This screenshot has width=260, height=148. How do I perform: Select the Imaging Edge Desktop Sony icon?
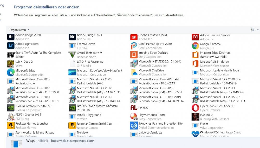[134, 55]
